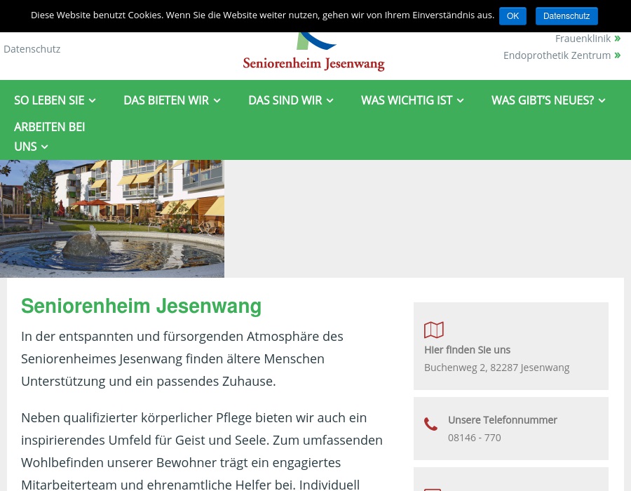Open the Datenschutz link top left
Image resolution: width=631 pixels, height=491 pixels.
point(32,48)
